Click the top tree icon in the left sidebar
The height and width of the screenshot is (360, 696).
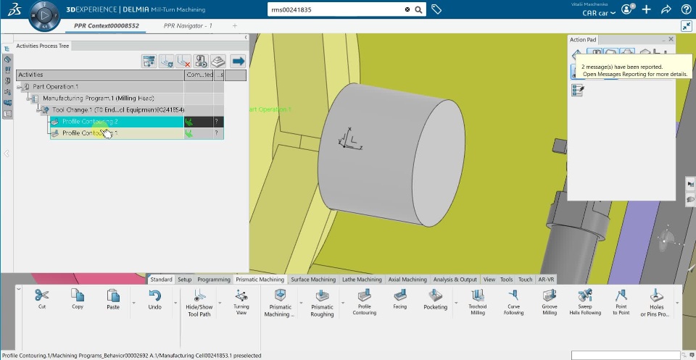7,49
